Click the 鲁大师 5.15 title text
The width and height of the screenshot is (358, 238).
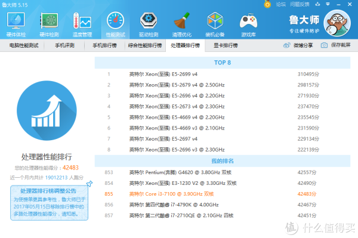15,5
